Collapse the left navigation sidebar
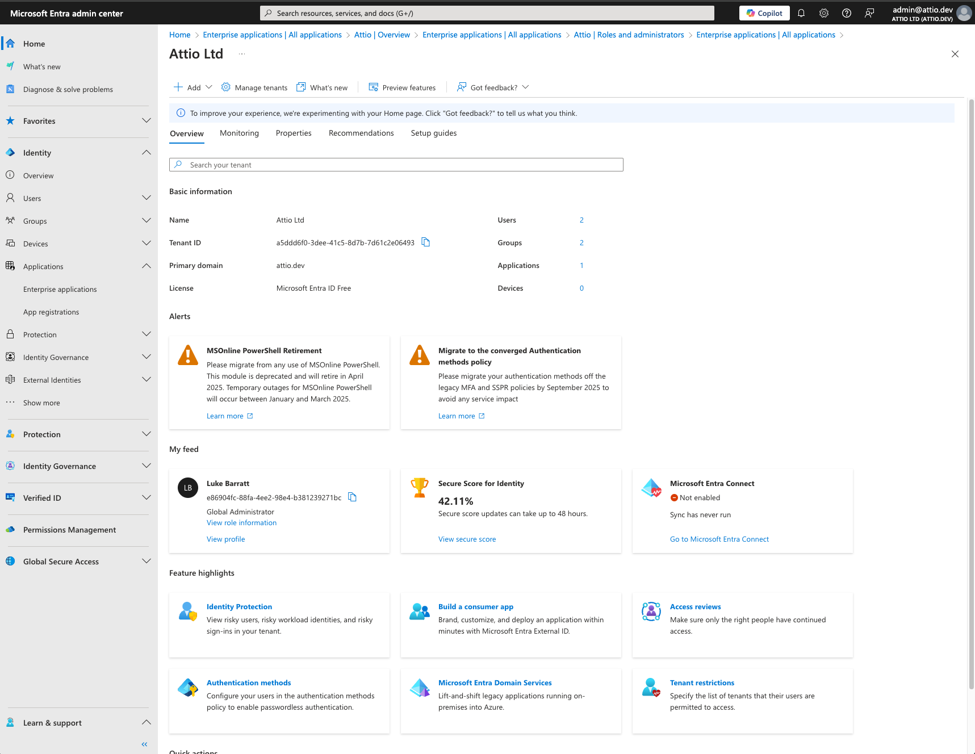 [x=144, y=744]
